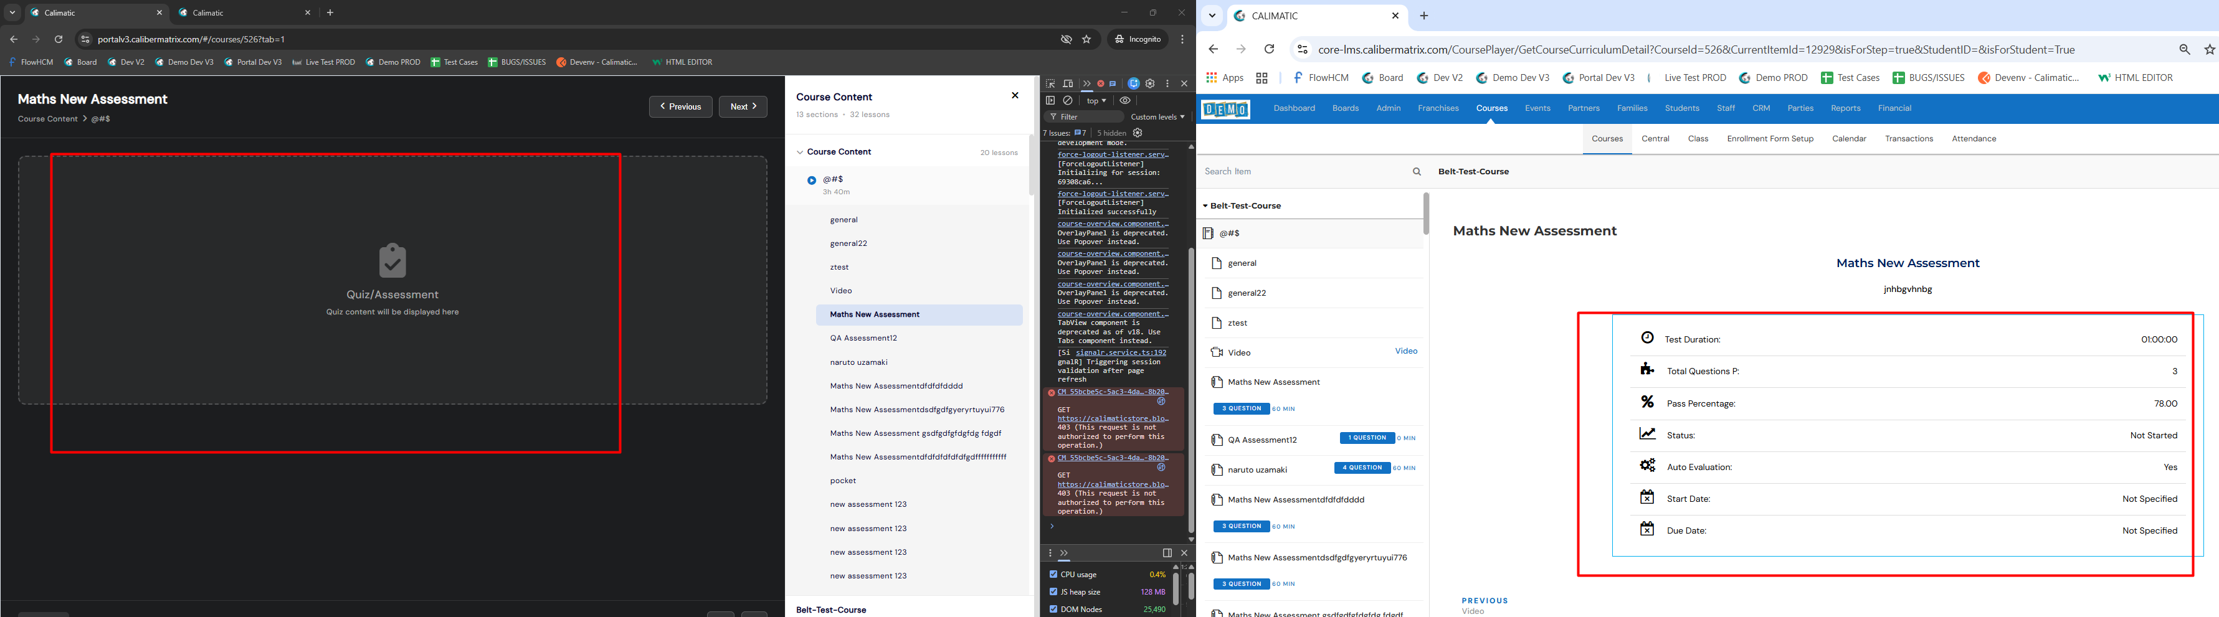Click the Course Content panel vertical scrollbar
Viewport: 2219px width, 617px height.
pos(1031,164)
